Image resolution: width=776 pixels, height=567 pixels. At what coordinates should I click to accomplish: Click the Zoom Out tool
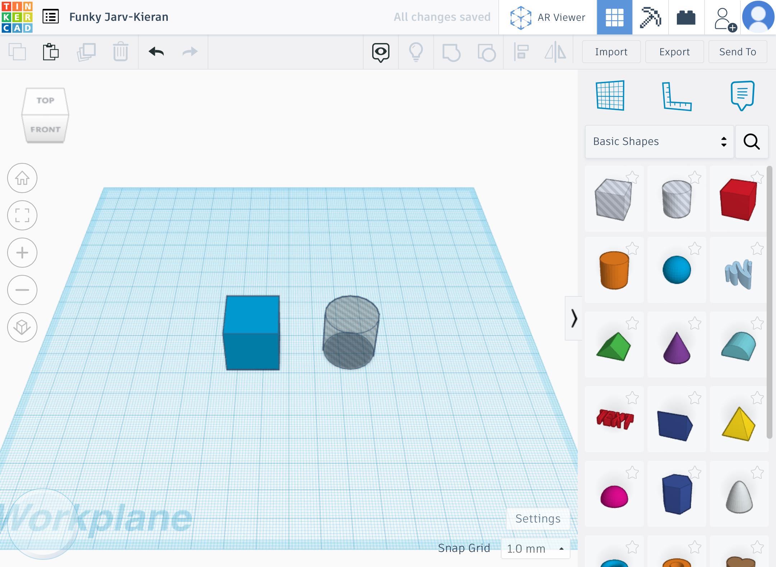tap(23, 290)
